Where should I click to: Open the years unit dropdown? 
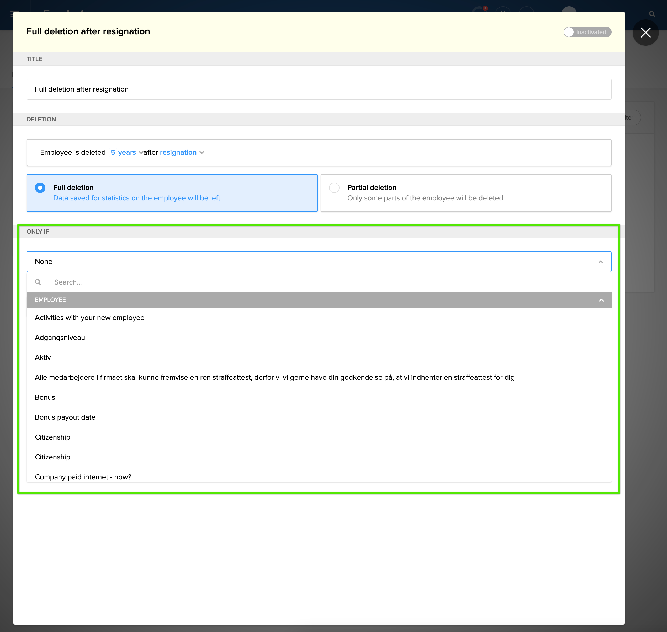click(x=130, y=153)
